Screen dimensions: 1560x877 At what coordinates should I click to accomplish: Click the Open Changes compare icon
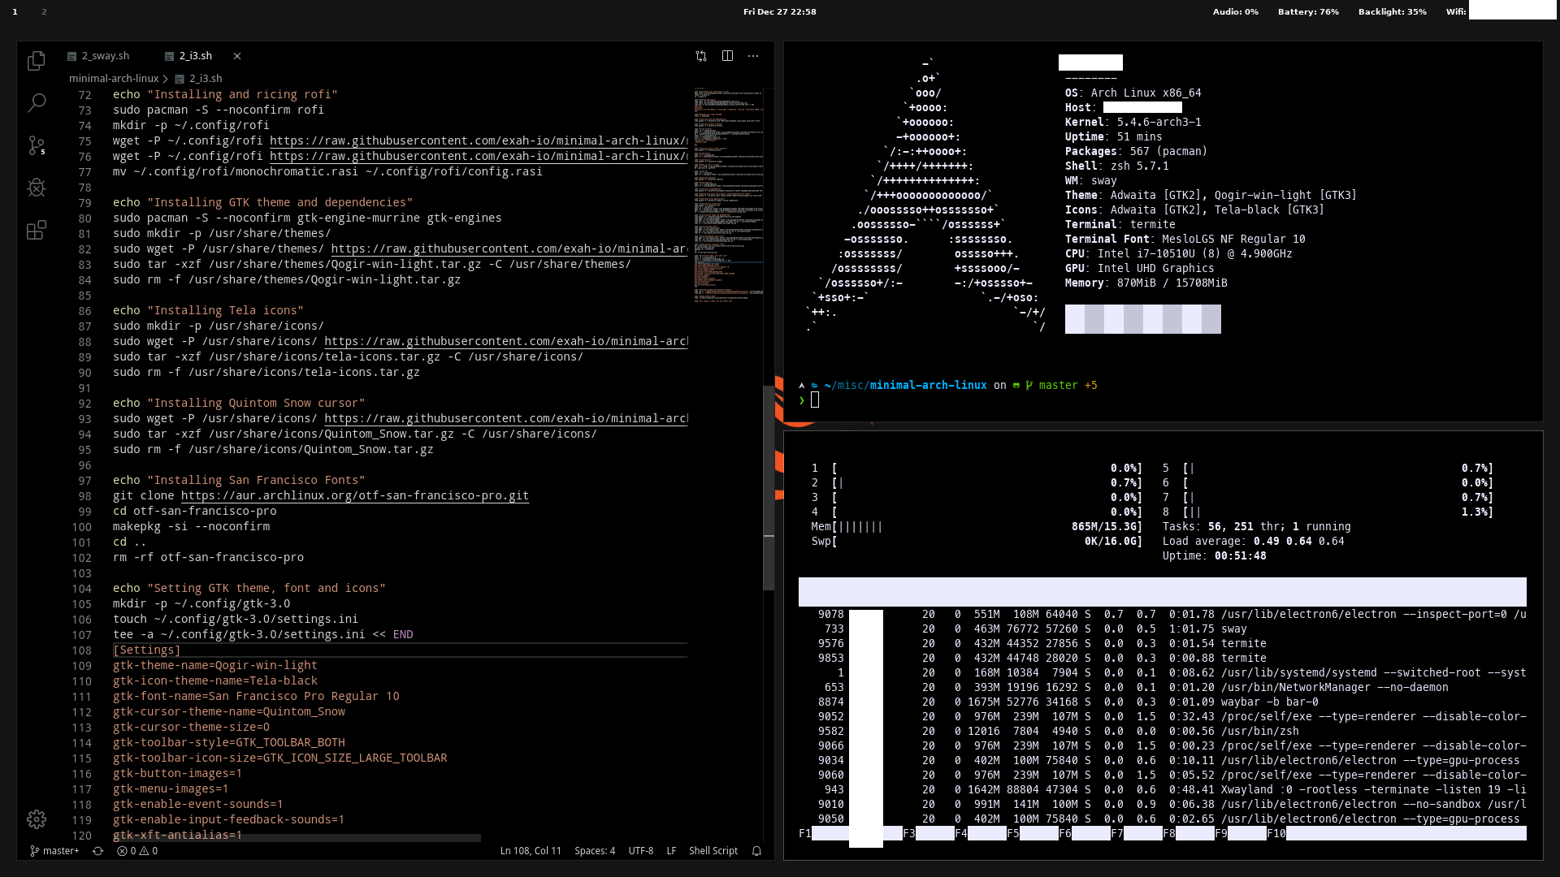click(701, 56)
